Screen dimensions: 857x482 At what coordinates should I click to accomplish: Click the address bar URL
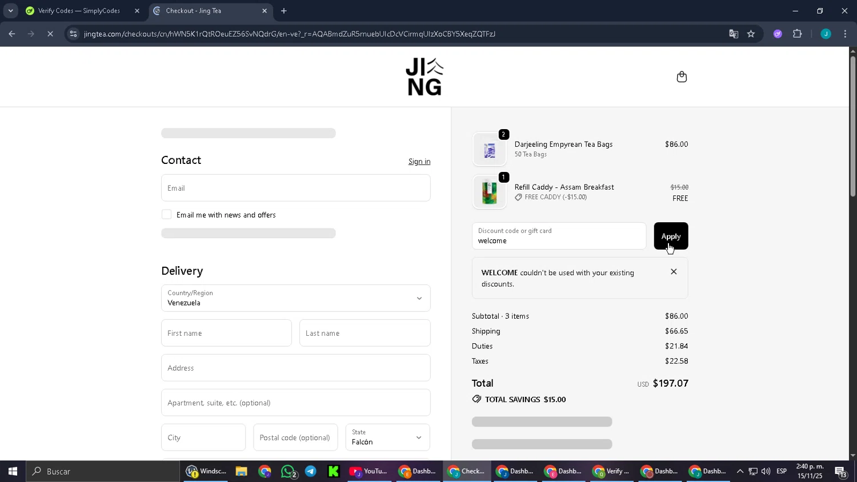289,34
